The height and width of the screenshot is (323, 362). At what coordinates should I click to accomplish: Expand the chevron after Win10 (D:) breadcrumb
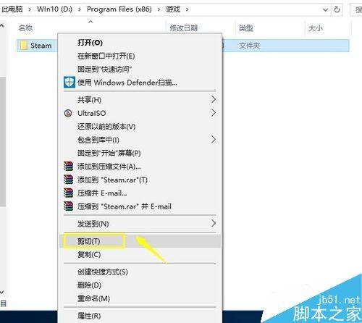tap(80, 10)
